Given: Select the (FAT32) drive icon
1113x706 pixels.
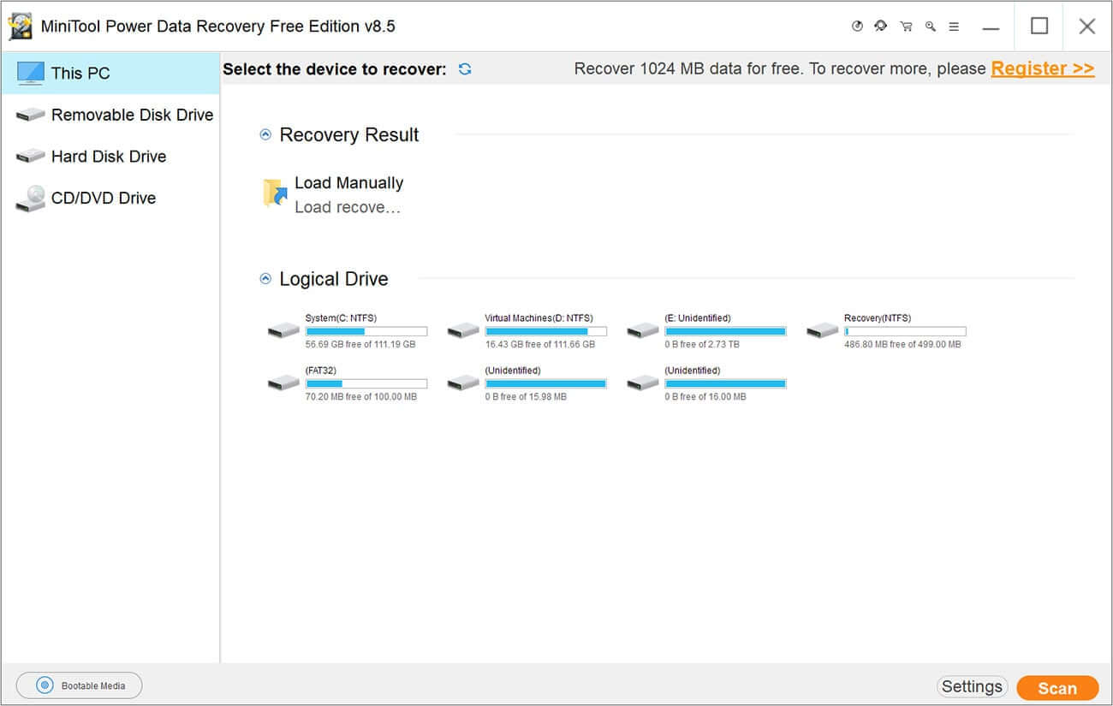Looking at the screenshot, I should point(283,383).
